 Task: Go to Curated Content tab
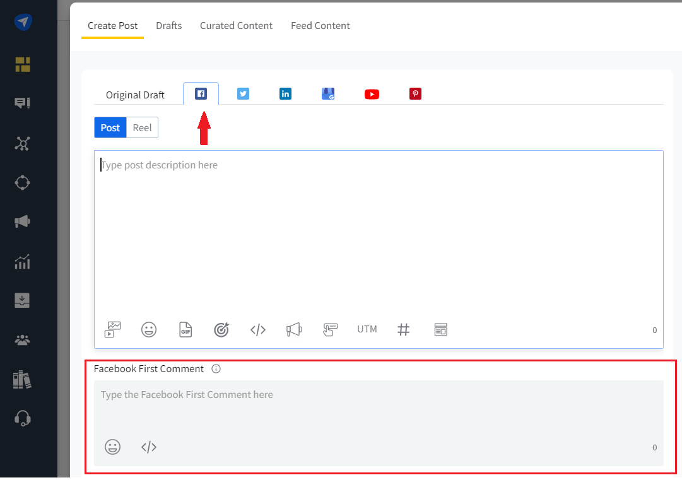[x=236, y=26]
